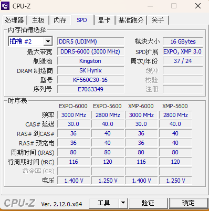Viewport: 209px width, 211px height.
Task: Open the 主板 tab
Action: pos(38,20)
